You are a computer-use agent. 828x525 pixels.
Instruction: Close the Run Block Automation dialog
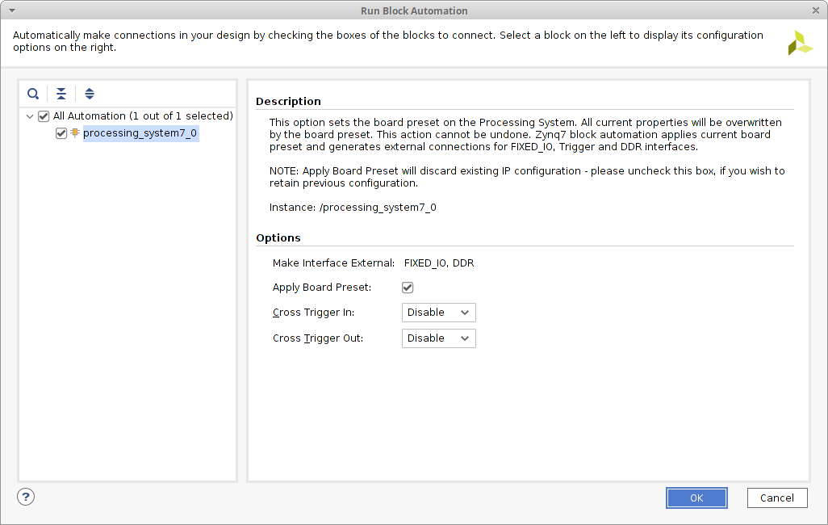(x=816, y=10)
